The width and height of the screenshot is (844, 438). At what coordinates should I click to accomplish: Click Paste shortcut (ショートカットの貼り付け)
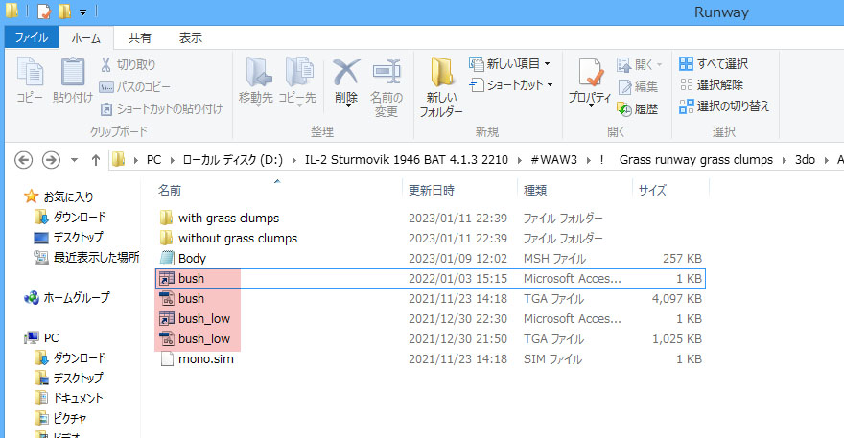point(161,108)
